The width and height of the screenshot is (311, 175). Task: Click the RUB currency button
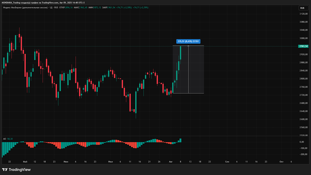click(304, 8)
